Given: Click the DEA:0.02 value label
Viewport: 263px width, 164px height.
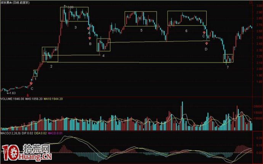Looking at the screenshot, I should [x=40, y=133].
